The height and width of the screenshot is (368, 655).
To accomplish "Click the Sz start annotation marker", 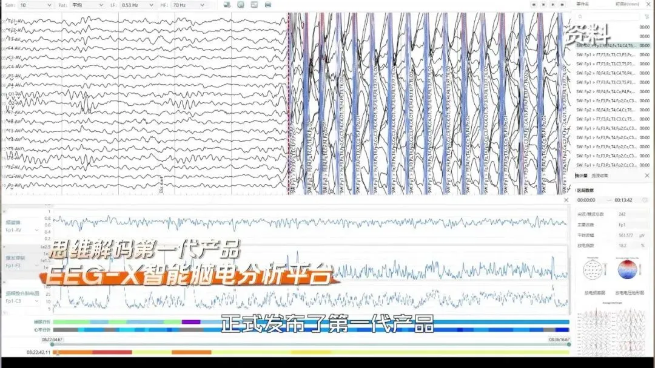I will click(x=161, y=185).
